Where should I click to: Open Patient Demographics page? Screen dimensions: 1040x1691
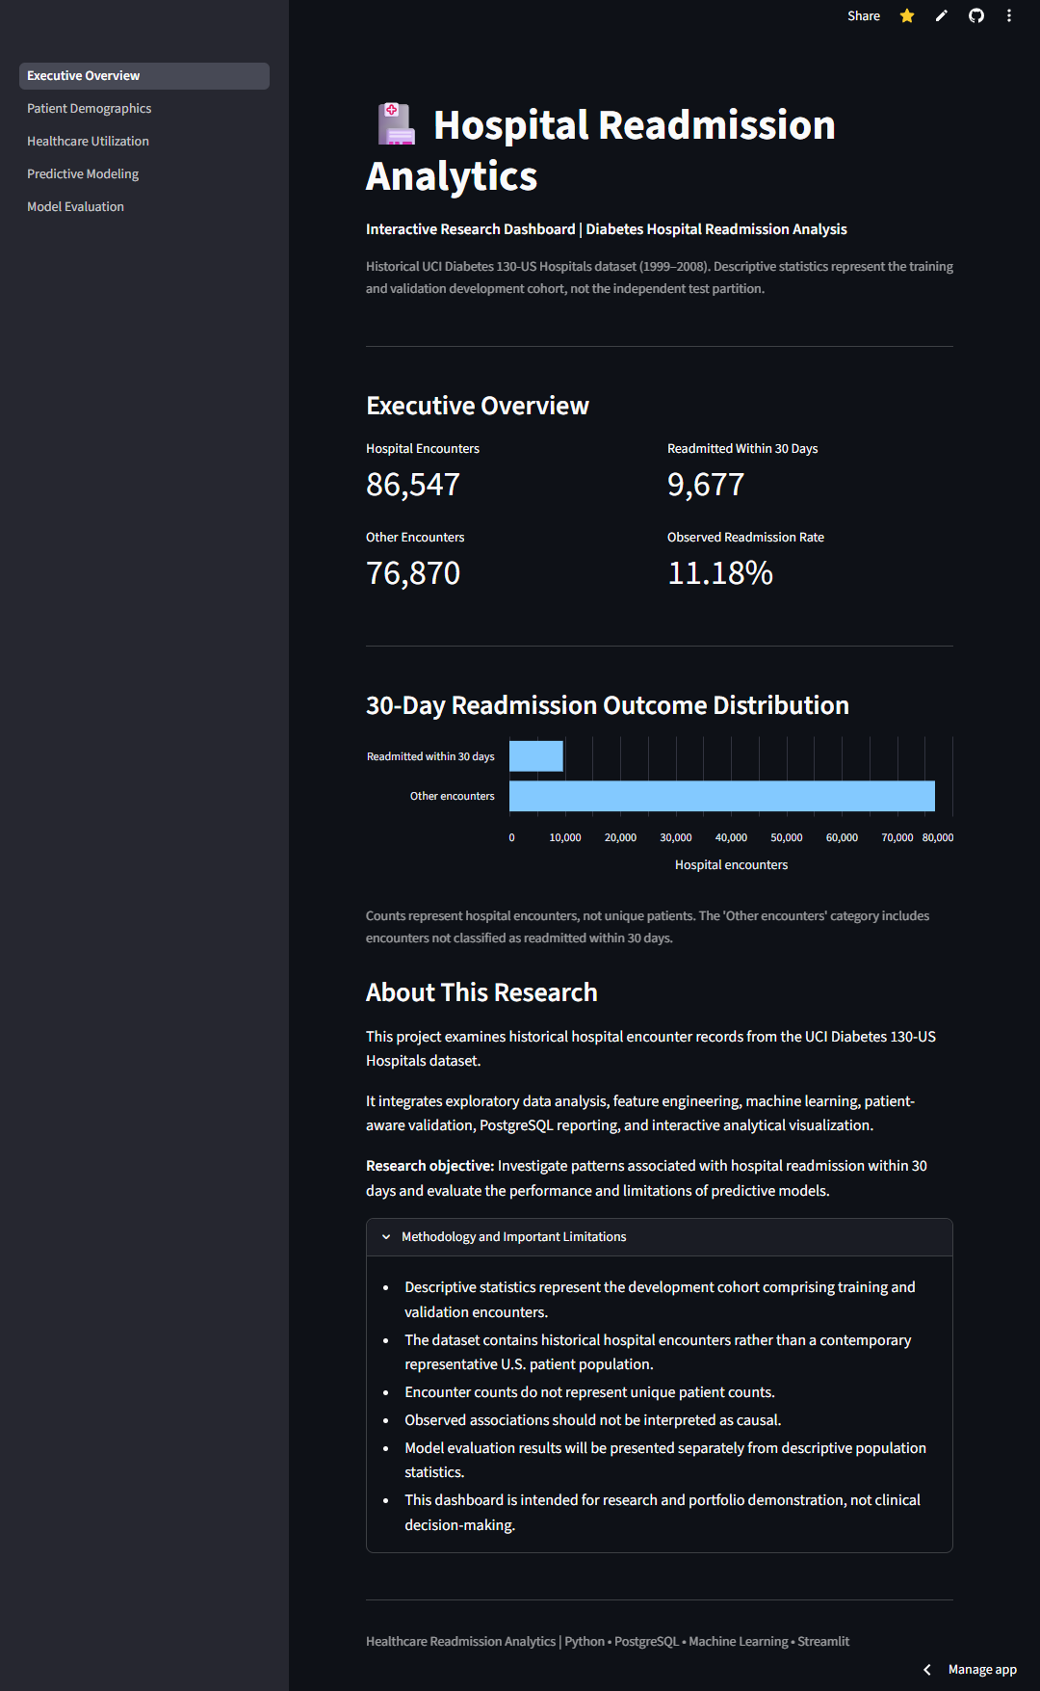(x=144, y=109)
